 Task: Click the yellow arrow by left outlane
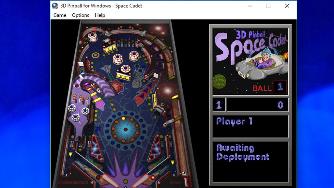[70, 154]
